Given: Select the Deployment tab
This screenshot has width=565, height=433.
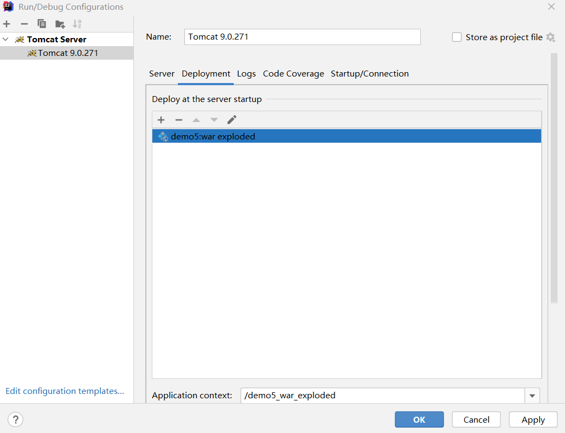Looking at the screenshot, I should (x=206, y=74).
